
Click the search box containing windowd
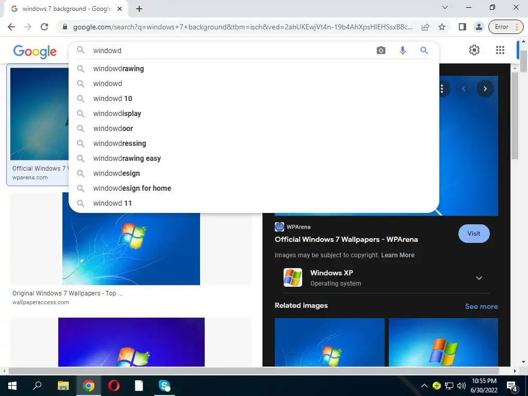pos(233,51)
